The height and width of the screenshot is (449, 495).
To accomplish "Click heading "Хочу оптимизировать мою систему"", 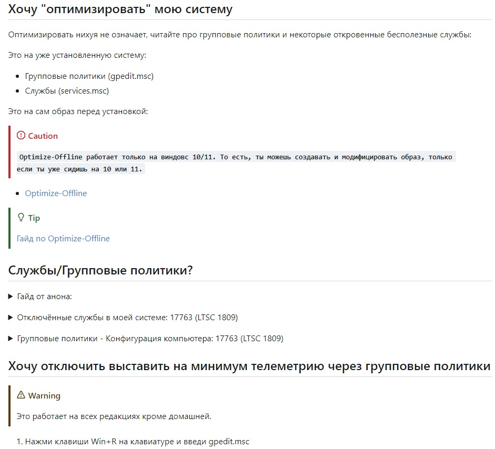I will pyautogui.click(x=120, y=9).
